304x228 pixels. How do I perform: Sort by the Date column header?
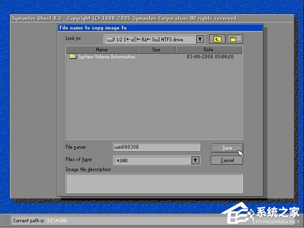209,49
